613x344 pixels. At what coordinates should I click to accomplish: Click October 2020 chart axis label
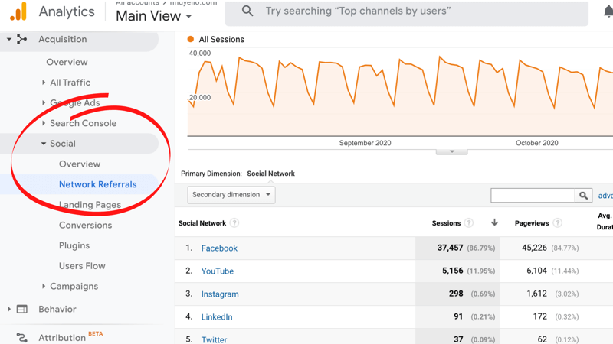click(537, 143)
